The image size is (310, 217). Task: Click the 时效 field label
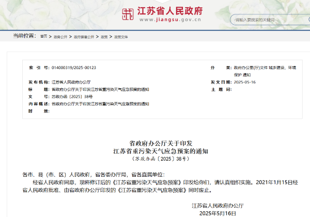click(x=39, y=111)
